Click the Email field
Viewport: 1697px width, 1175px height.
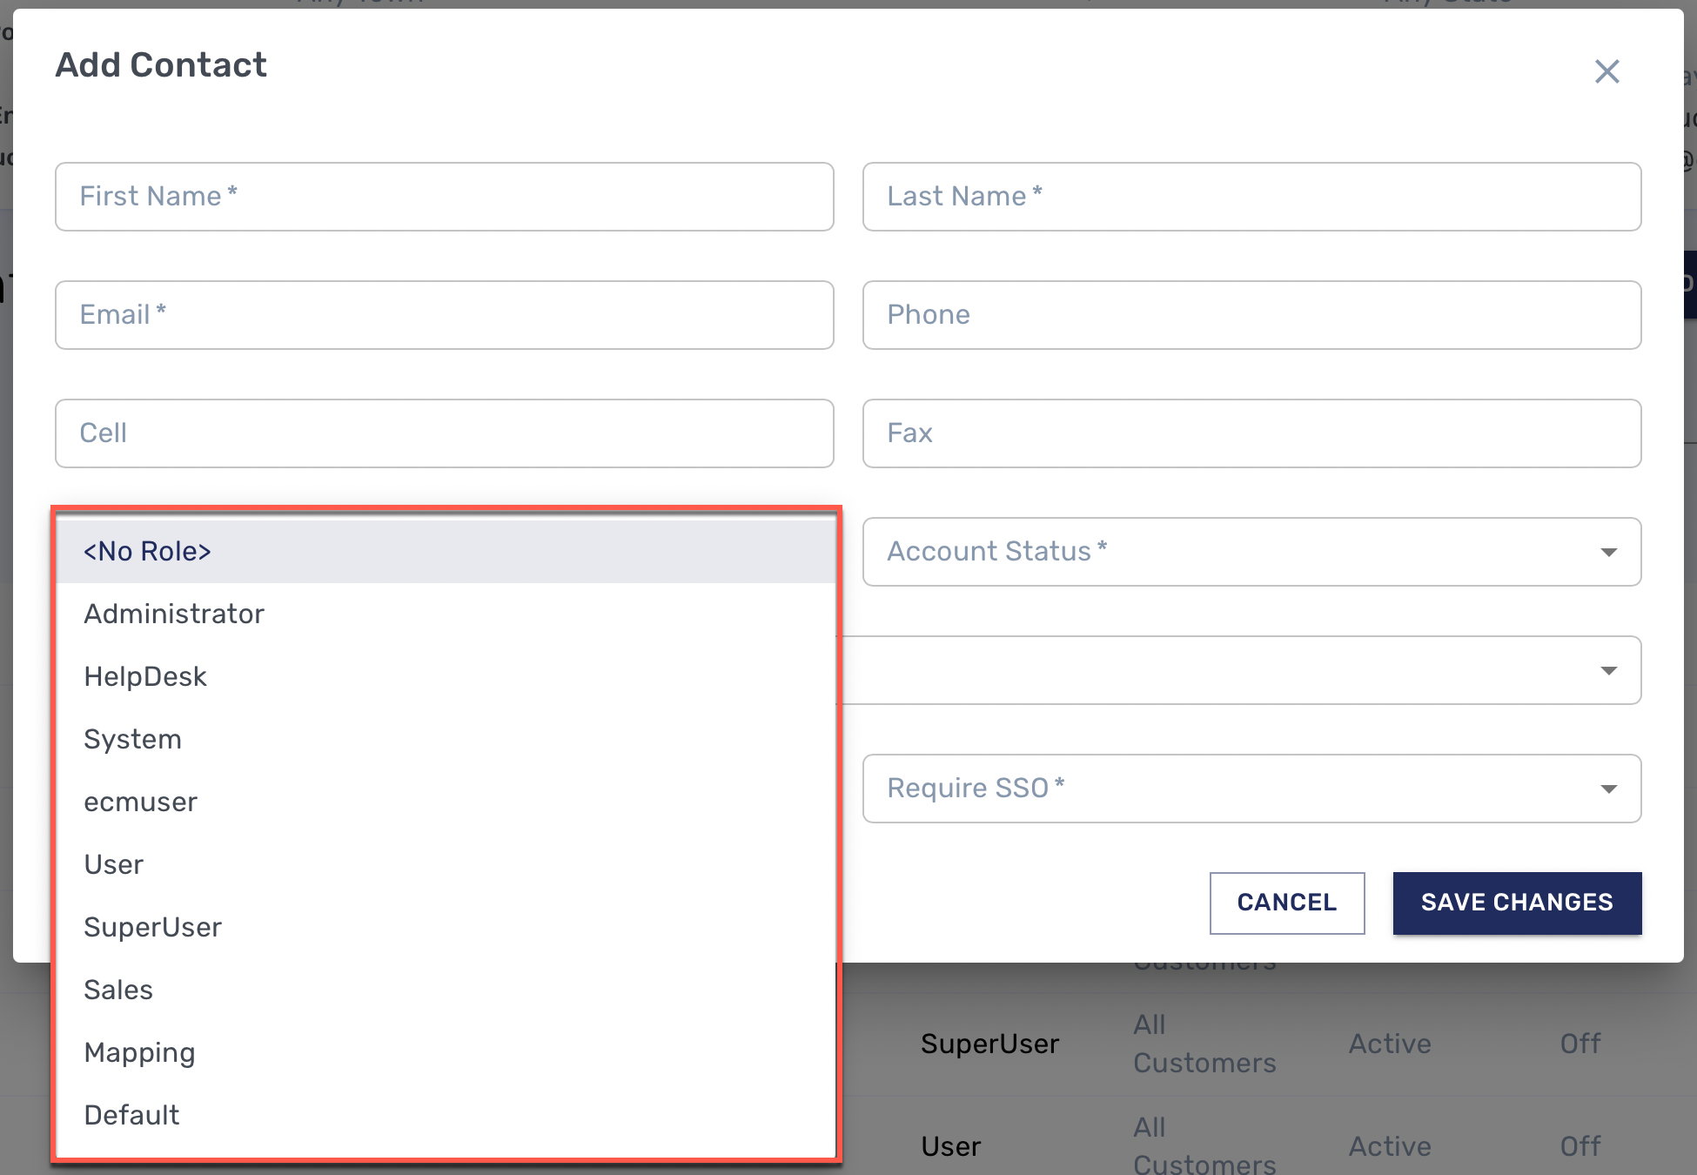(x=443, y=315)
